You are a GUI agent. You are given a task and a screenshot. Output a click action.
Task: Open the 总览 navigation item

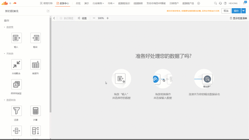pos(78,3)
